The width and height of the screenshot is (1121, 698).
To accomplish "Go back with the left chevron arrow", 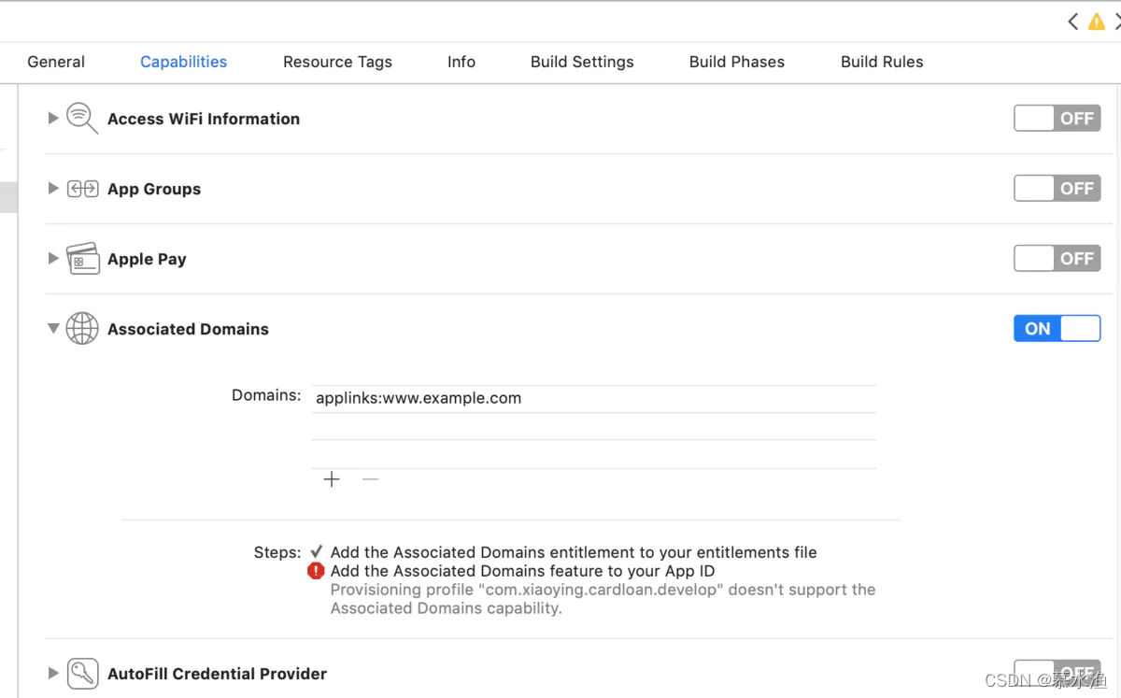I will [1072, 21].
